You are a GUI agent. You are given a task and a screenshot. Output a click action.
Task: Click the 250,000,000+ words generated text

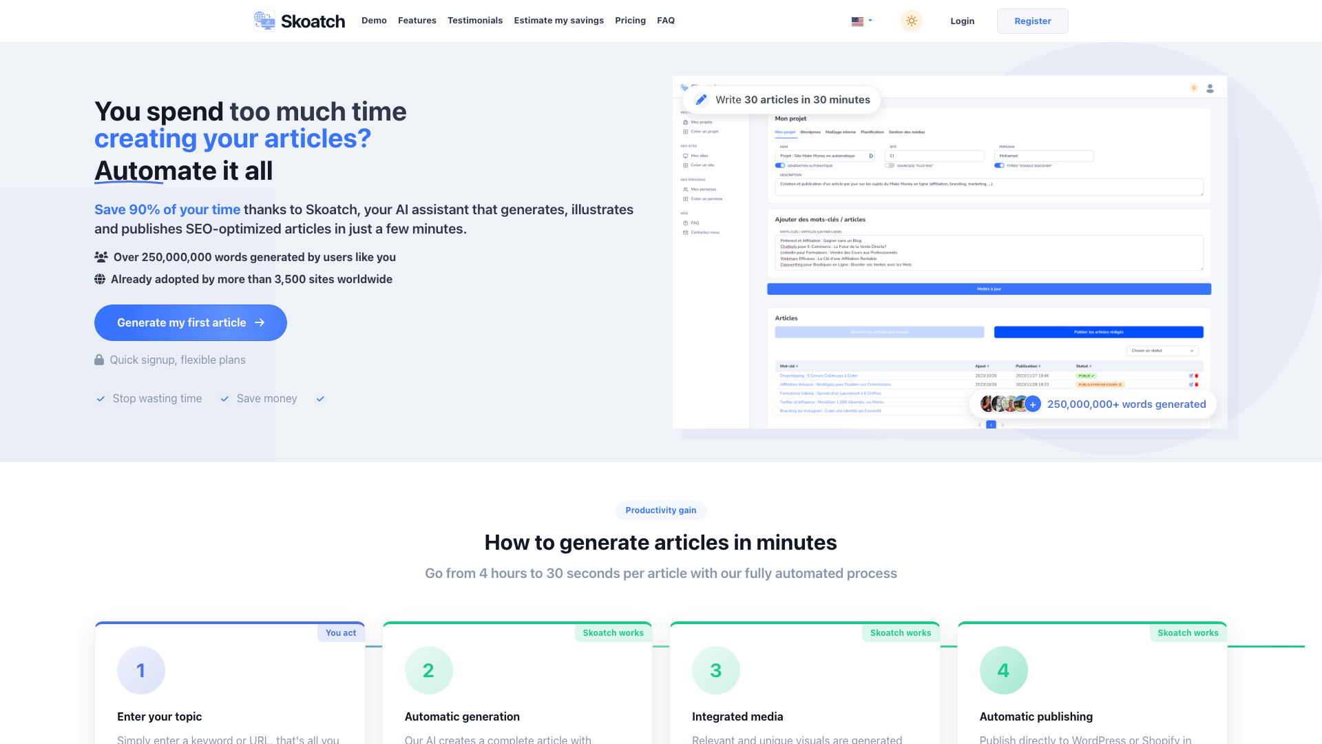1126,404
